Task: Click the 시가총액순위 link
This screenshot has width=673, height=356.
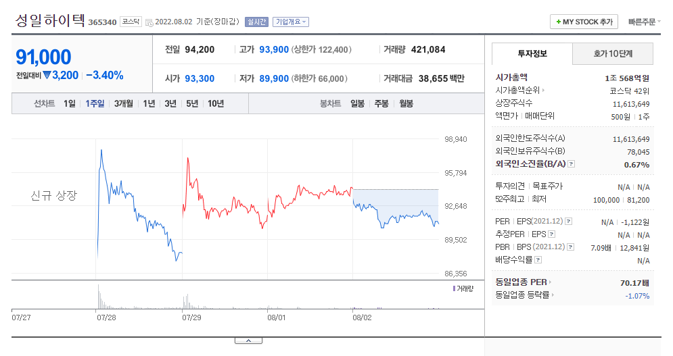Action: click(518, 91)
